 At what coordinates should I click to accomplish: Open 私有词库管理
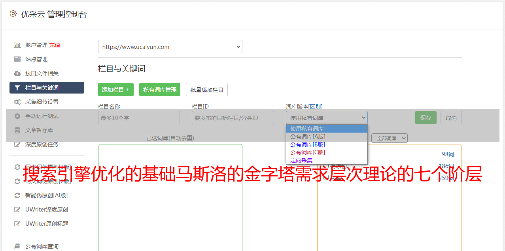click(x=160, y=90)
